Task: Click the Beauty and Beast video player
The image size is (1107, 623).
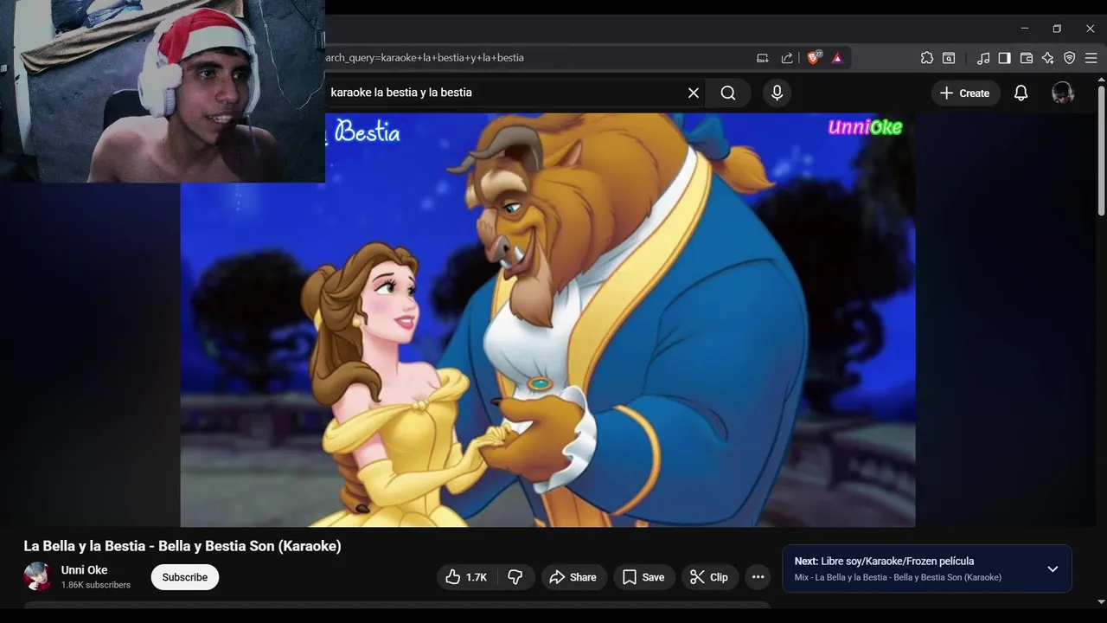Action: pos(547,319)
